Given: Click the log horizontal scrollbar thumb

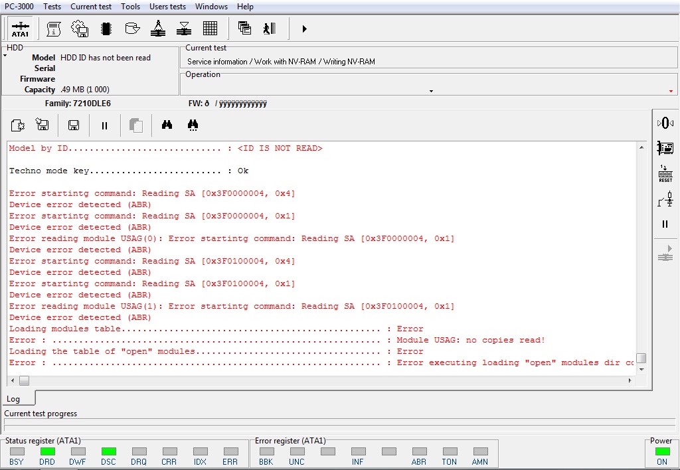Looking at the screenshot, I should click(25, 380).
